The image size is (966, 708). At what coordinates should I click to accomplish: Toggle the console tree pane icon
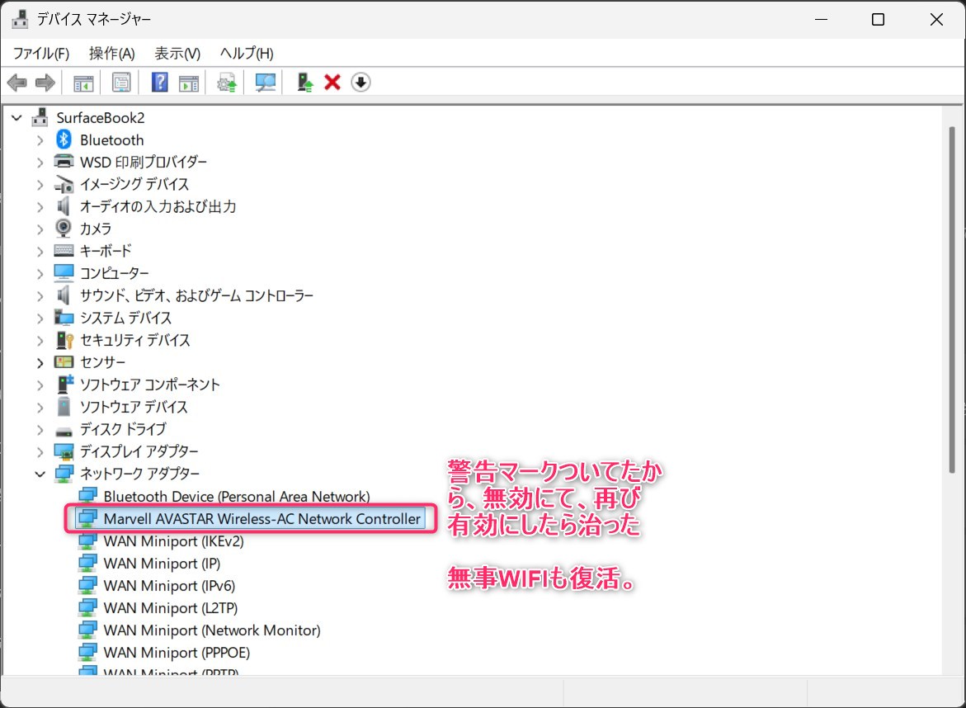coord(84,83)
